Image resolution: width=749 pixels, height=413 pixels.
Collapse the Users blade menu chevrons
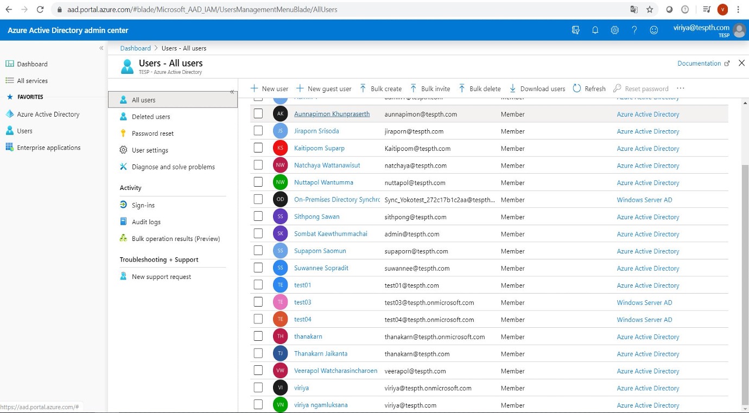pos(232,92)
